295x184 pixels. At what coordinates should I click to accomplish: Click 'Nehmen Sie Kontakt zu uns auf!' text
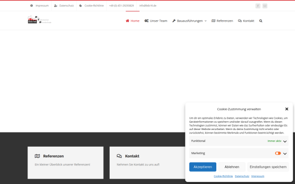click(138, 165)
